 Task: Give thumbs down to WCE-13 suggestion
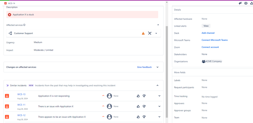coord(144,96)
